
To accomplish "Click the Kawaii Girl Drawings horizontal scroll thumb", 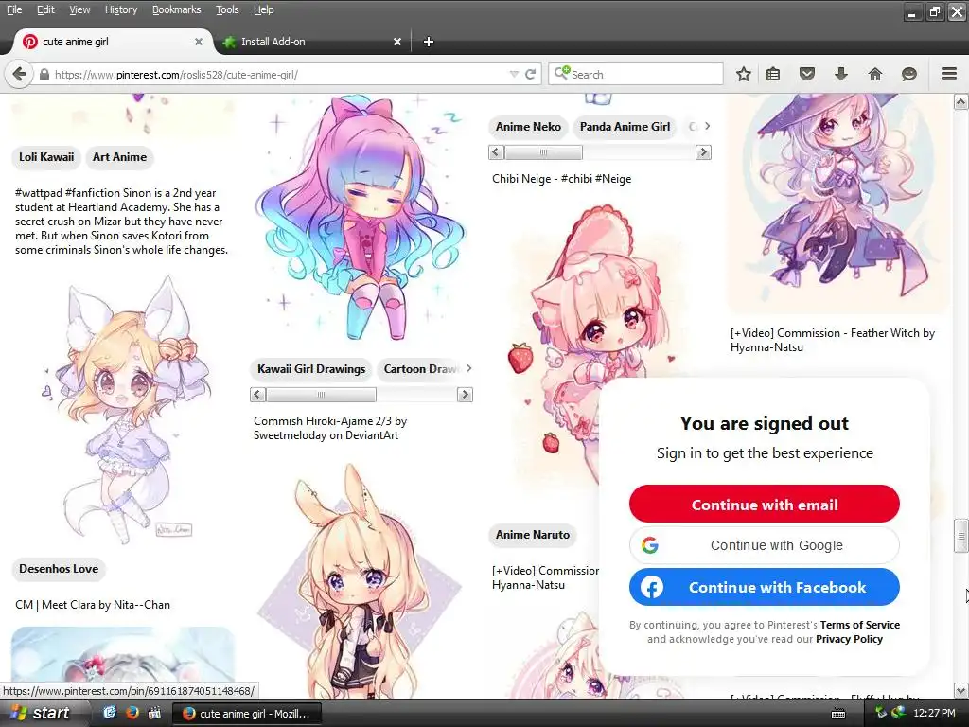I will (321, 395).
